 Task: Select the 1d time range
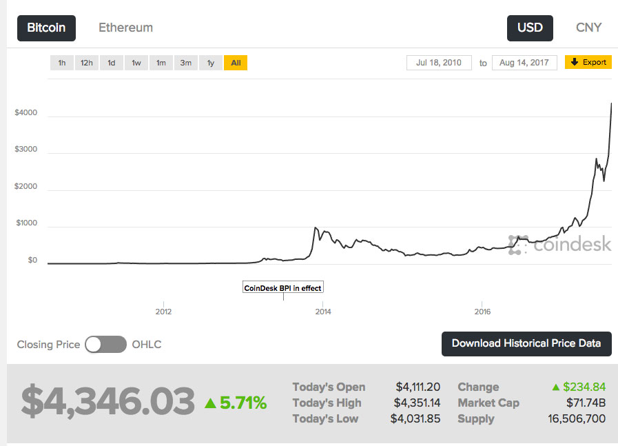(111, 62)
